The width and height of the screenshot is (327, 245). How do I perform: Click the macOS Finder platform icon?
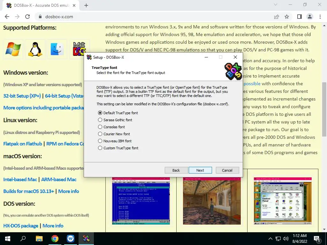coord(57,49)
